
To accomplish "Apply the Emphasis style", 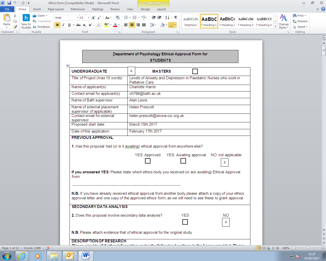I will point(191,21).
